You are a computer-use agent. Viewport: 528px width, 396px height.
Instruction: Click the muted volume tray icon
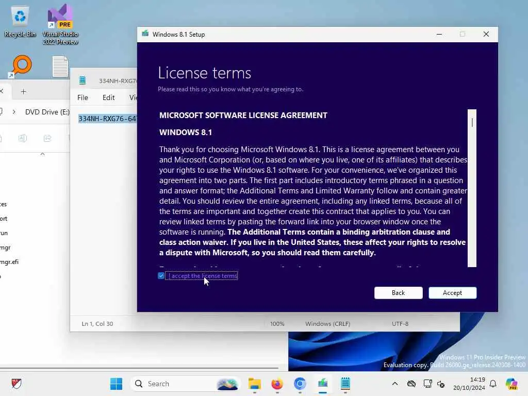pos(441,384)
